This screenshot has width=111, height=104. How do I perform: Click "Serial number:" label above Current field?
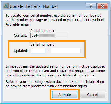42,31
